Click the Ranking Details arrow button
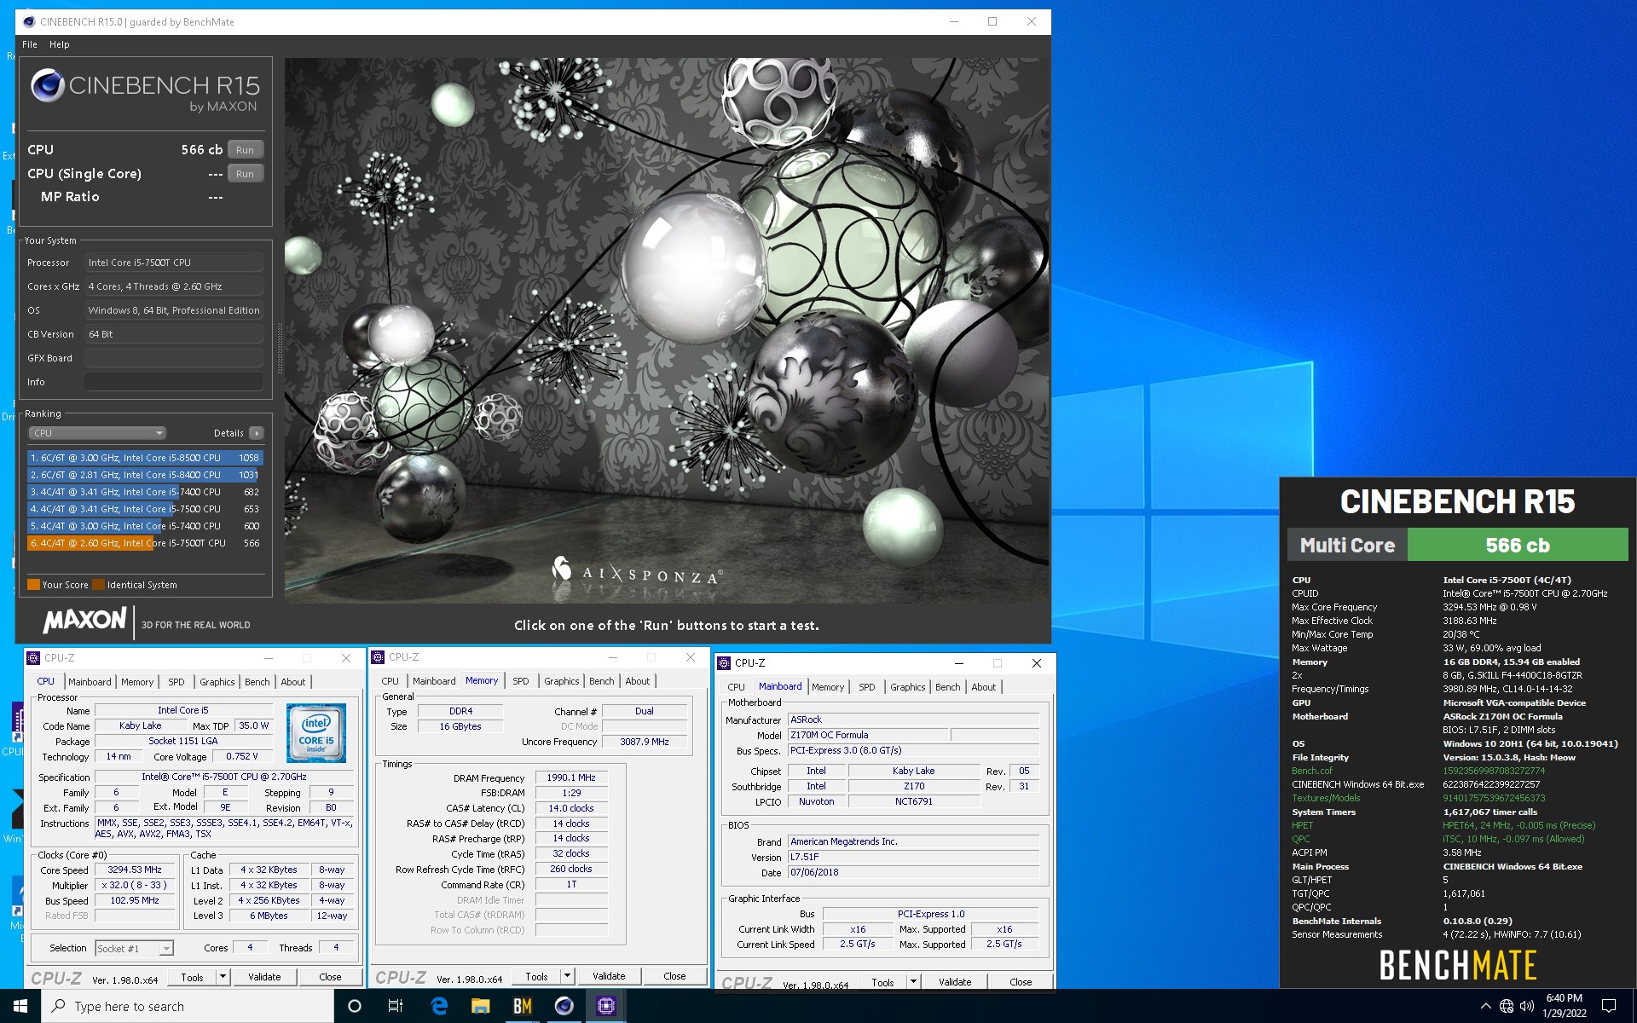The width and height of the screenshot is (1637, 1023). coord(256,433)
